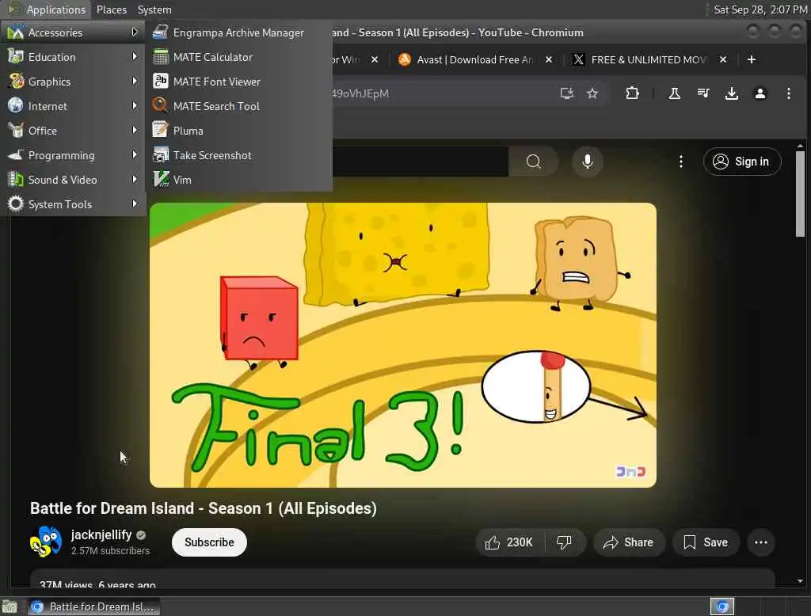
Task: Expand the System Tools submenu
Action: (x=72, y=204)
